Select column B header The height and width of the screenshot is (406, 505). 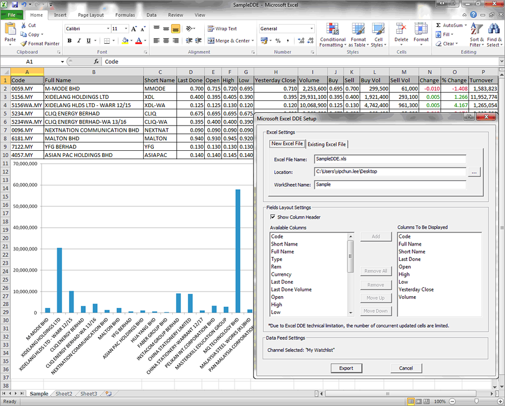[x=94, y=72]
